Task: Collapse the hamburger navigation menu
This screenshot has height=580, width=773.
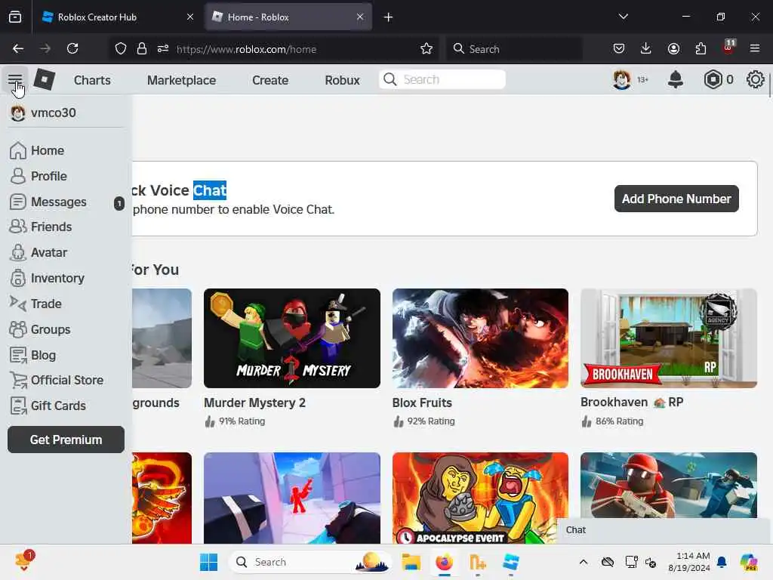Action: 15,79
